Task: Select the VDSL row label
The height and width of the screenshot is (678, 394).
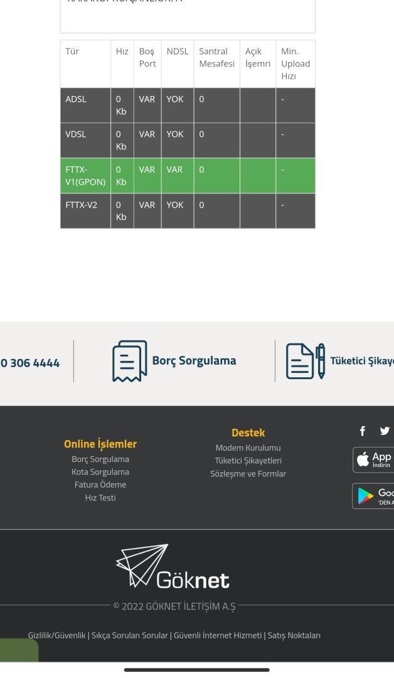Action: click(x=76, y=134)
